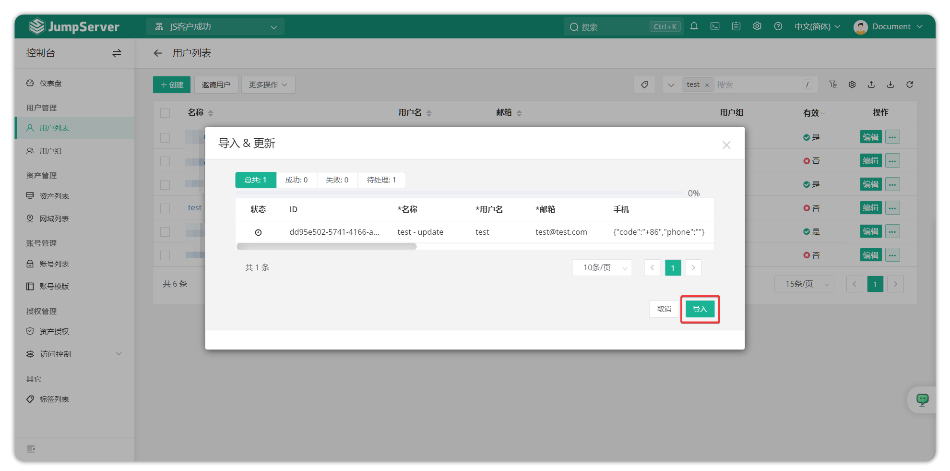This screenshot has width=950, height=471.
Task: Open the system settings gear in header
Action: (x=757, y=26)
